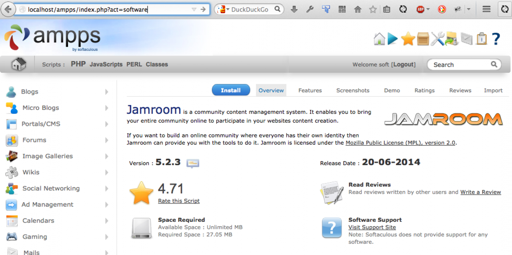
Task: Click the fly-shaped extension icon
Action: pos(459,9)
